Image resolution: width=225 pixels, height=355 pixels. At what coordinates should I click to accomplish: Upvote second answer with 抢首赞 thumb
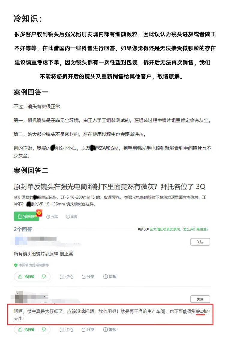click(x=26, y=330)
